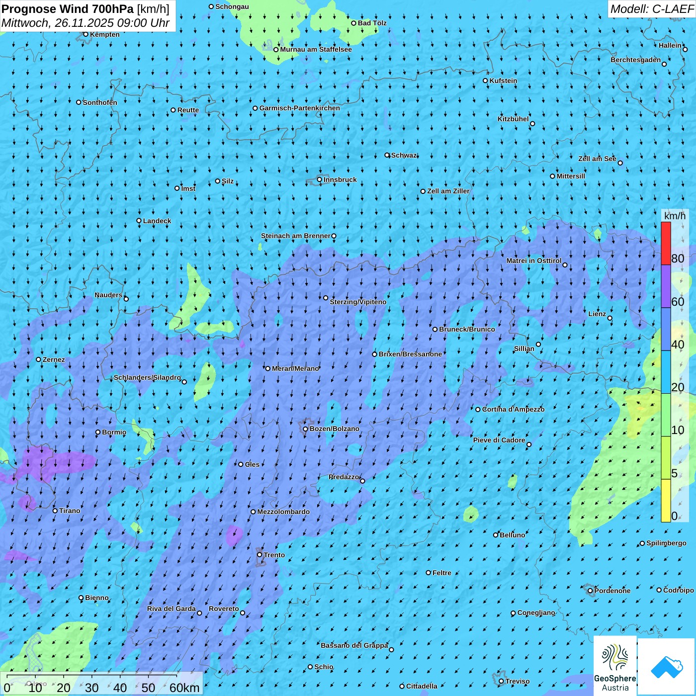The width and height of the screenshot is (696, 696).
Task: Click the 'Berchtesgaden' label
Action: tap(636, 60)
